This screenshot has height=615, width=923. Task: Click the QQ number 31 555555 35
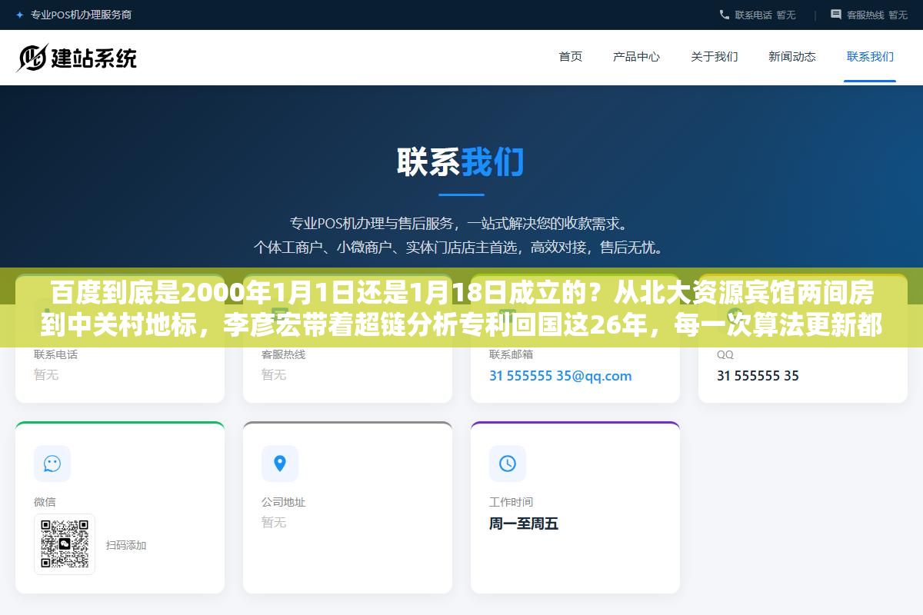pos(758,376)
